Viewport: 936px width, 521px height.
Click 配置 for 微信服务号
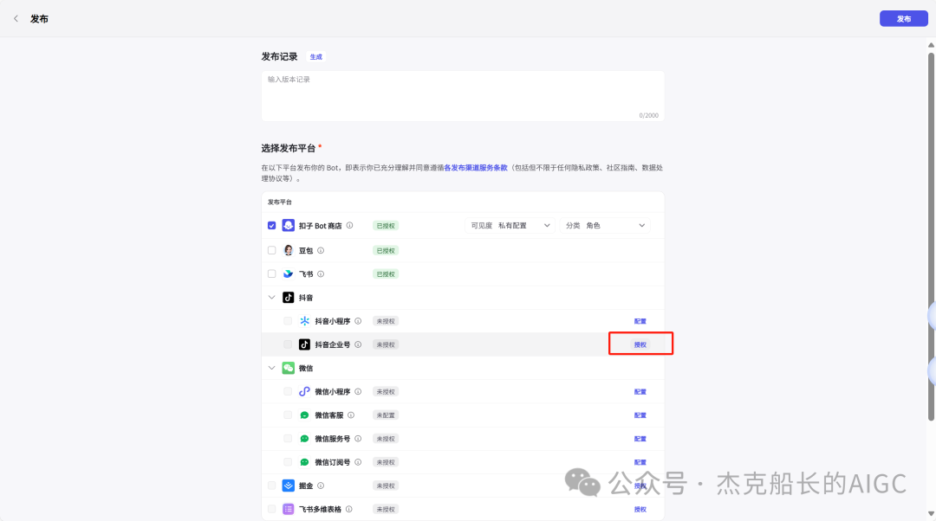640,439
